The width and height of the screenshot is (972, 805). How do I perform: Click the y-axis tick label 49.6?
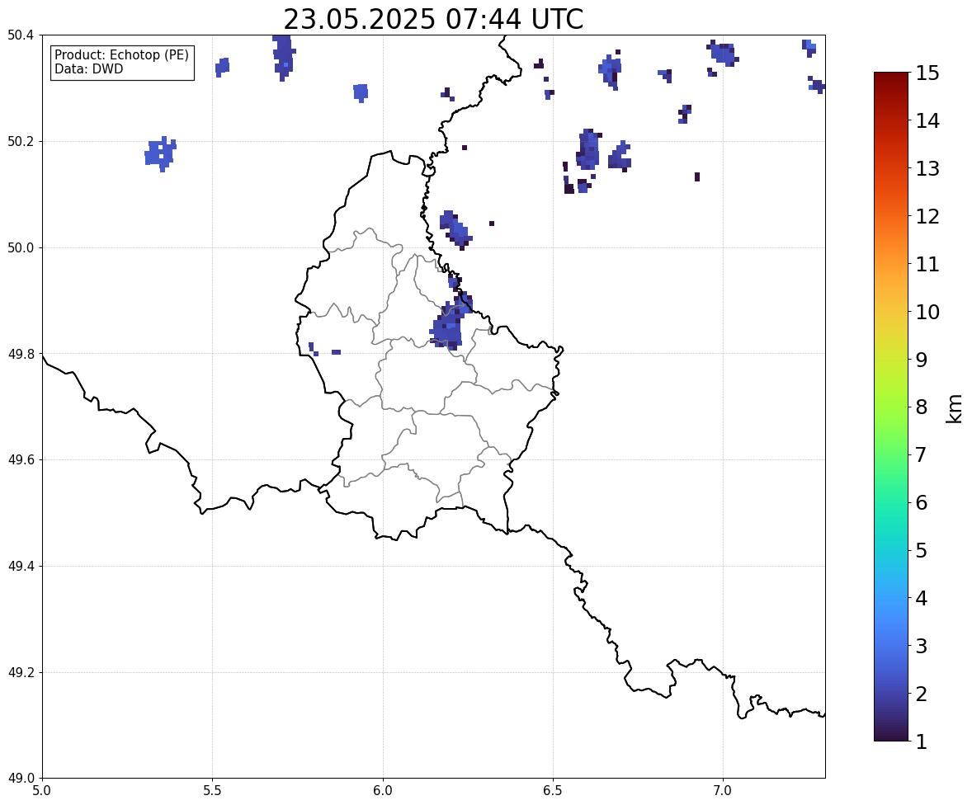(21, 459)
